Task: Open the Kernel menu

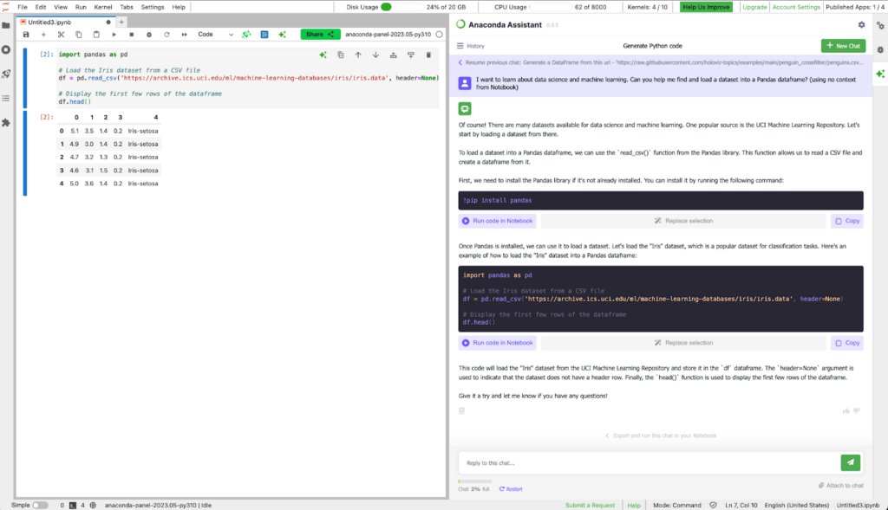Action: [103, 7]
